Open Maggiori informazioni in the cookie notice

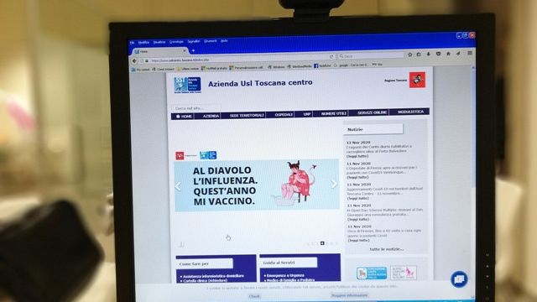click(349, 295)
